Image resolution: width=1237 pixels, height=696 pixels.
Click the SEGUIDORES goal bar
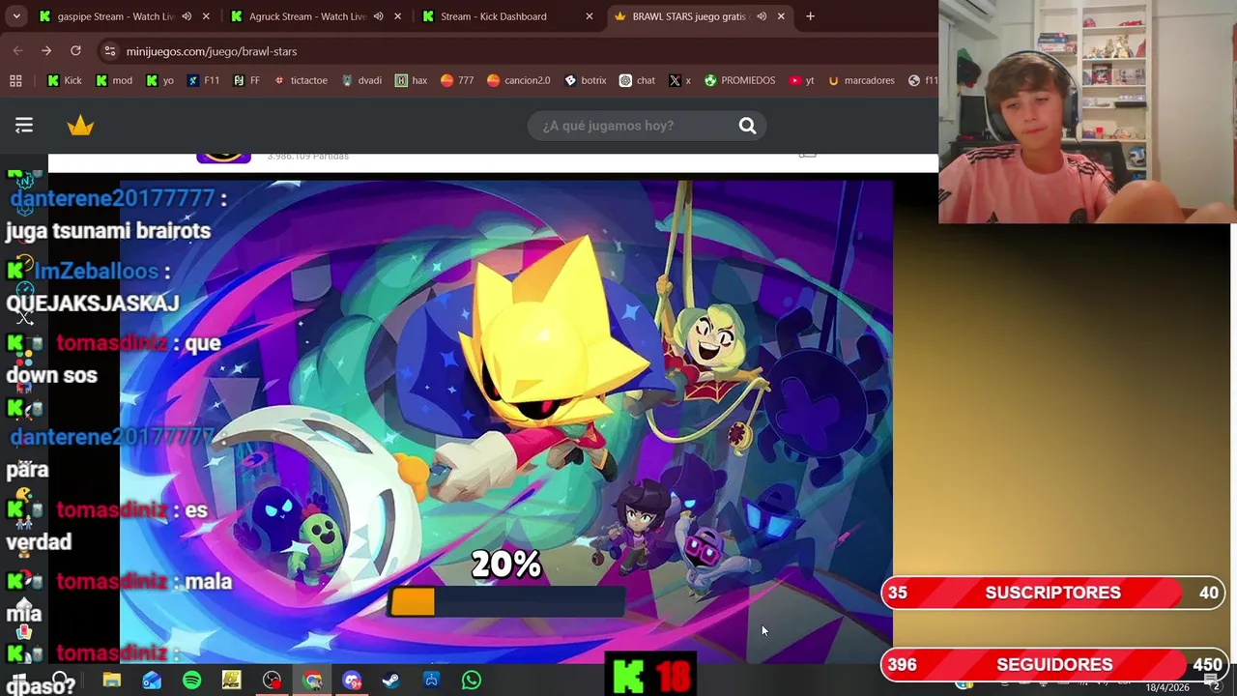(1053, 664)
